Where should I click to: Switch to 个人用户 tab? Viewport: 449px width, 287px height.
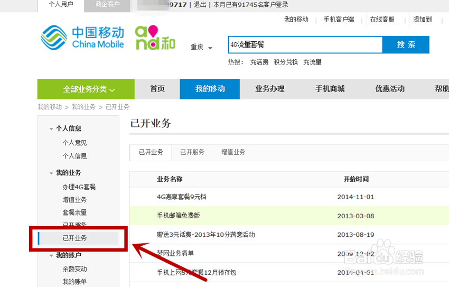[x=61, y=5]
